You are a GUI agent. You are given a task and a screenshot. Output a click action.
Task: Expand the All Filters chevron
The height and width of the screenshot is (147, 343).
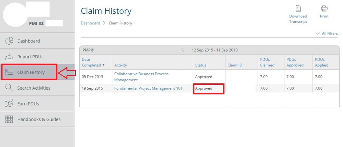click(318, 33)
